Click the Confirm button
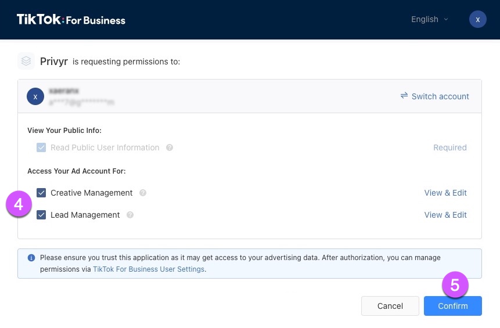This screenshot has width=500, height=328. tap(453, 306)
